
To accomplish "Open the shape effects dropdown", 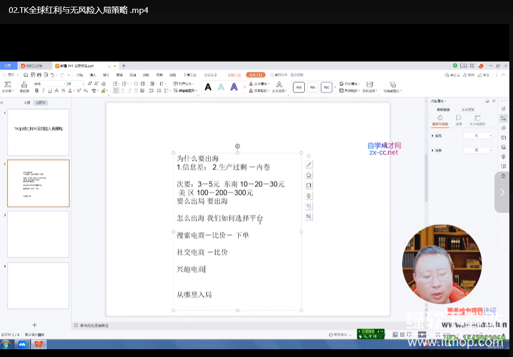I will (x=370, y=87).
